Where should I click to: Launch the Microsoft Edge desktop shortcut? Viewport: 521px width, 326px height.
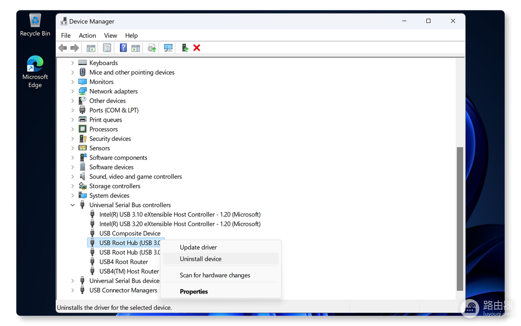pyautogui.click(x=35, y=72)
